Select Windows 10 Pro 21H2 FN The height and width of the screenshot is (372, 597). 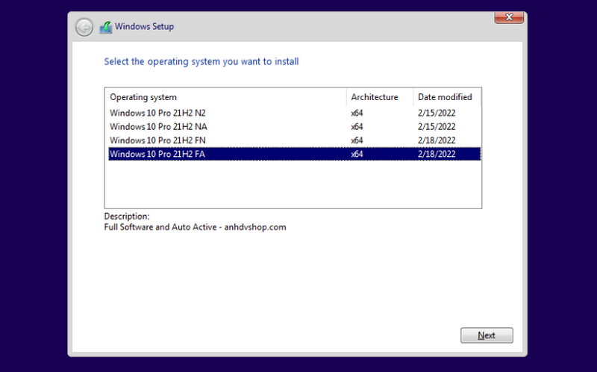point(294,140)
